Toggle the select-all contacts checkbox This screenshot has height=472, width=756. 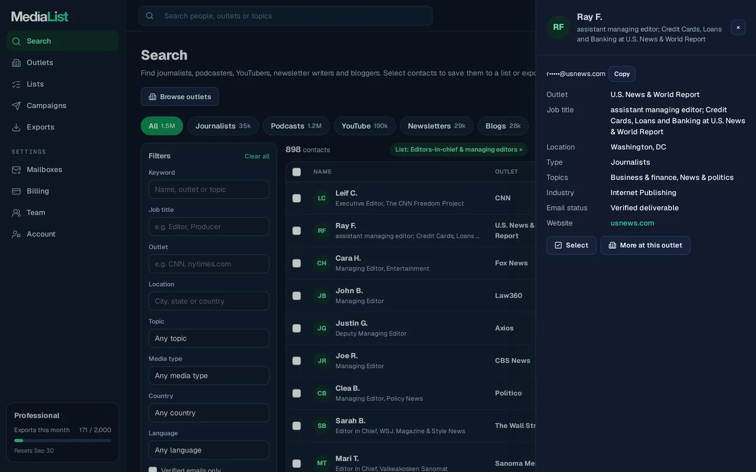click(297, 172)
